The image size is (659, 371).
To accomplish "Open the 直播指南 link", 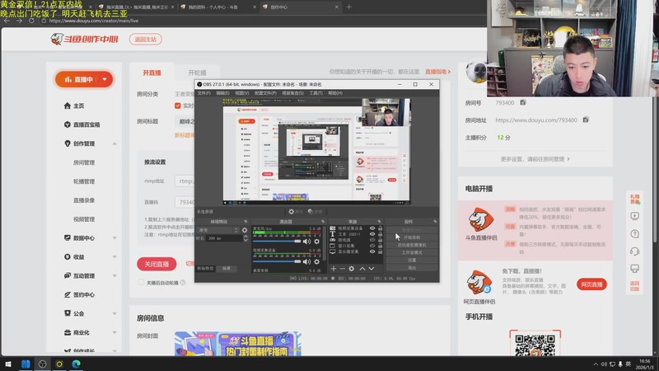I will [437, 72].
